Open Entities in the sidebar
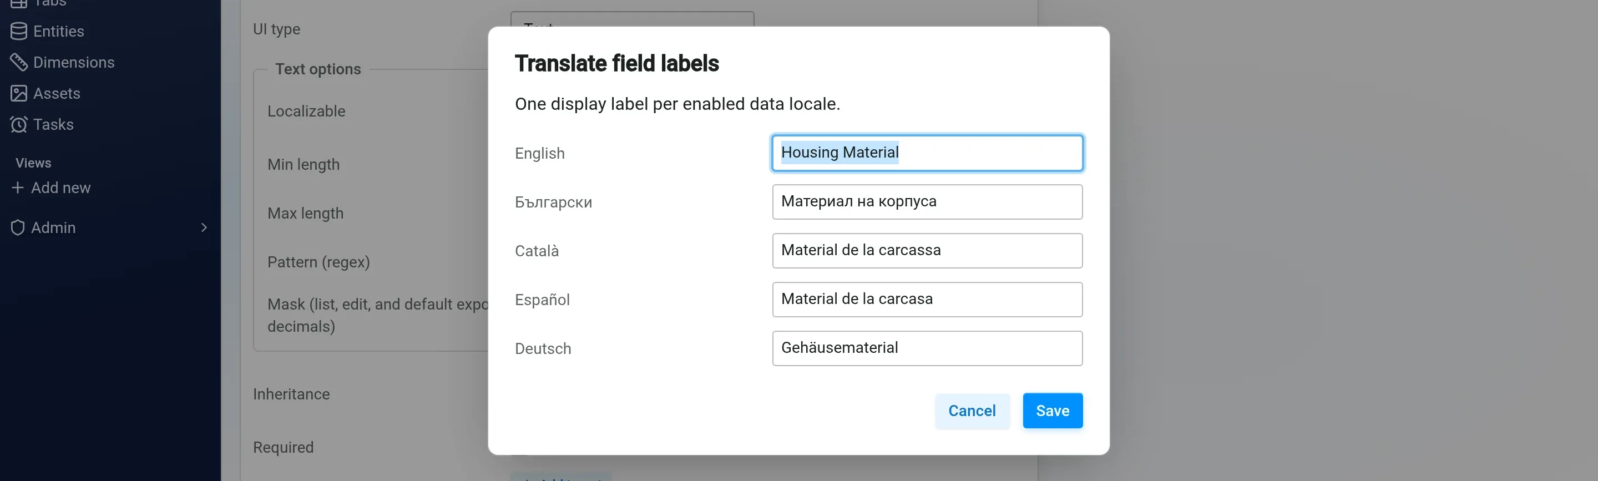The height and width of the screenshot is (481, 1598). pos(58,31)
